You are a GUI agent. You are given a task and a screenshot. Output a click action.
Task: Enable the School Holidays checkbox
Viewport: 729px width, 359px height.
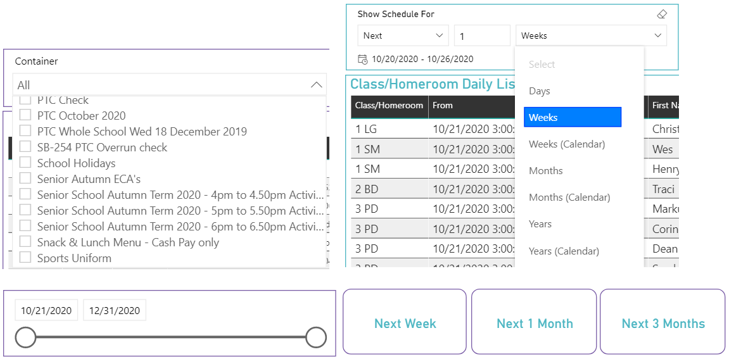[25, 163]
